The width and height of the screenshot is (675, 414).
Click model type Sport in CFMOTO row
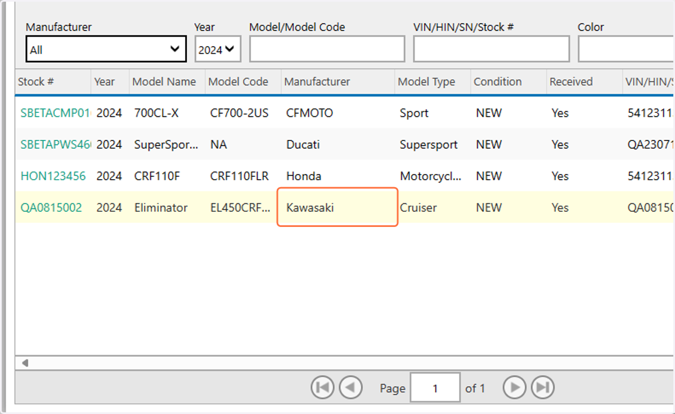tap(414, 113)
